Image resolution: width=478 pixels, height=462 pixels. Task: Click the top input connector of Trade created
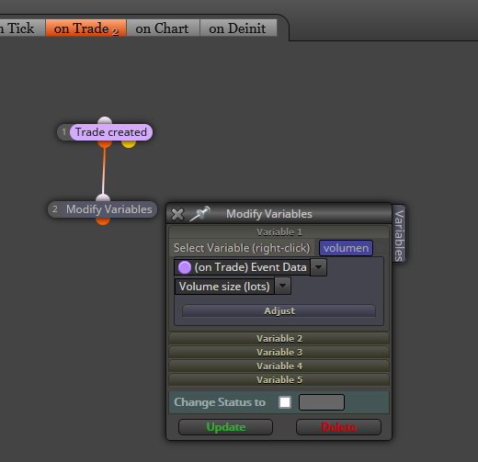point(105,120)
